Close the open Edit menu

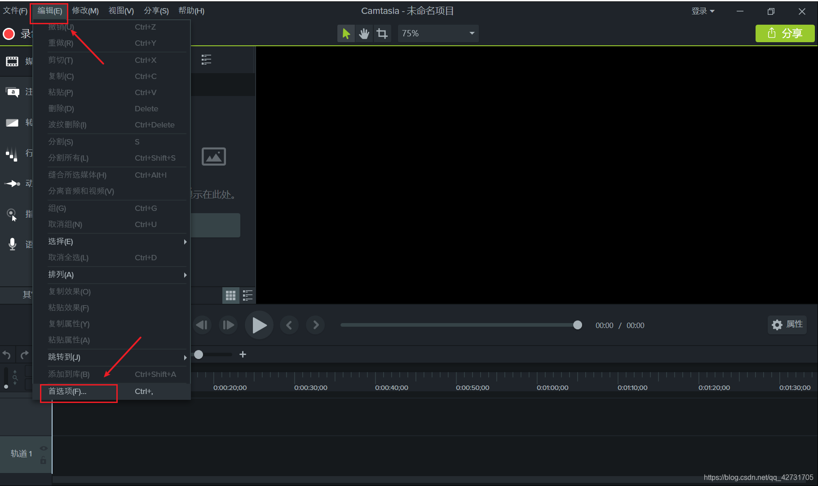coord(49,11)
